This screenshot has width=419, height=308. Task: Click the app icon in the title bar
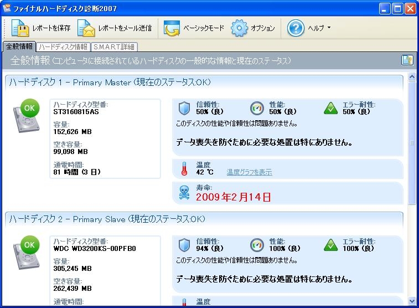click(x=7, y=8)
